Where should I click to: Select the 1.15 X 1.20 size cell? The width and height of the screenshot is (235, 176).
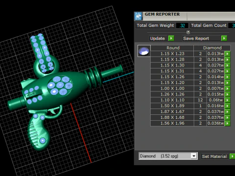pyautogui.click(x=172, y=83)
